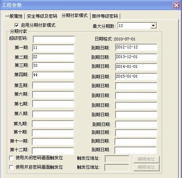The height and width of the screenshot is (178, 182).
Task: Click the empty 第五期 password field
Action: pos(53,86)
